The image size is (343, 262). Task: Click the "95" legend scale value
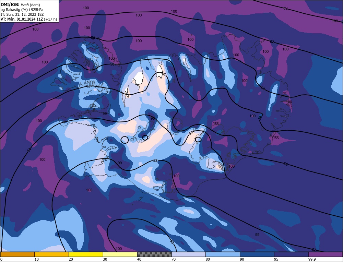[276, 259]
